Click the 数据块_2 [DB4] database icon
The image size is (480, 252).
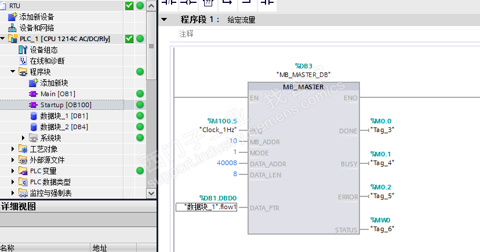click(34, 127)
